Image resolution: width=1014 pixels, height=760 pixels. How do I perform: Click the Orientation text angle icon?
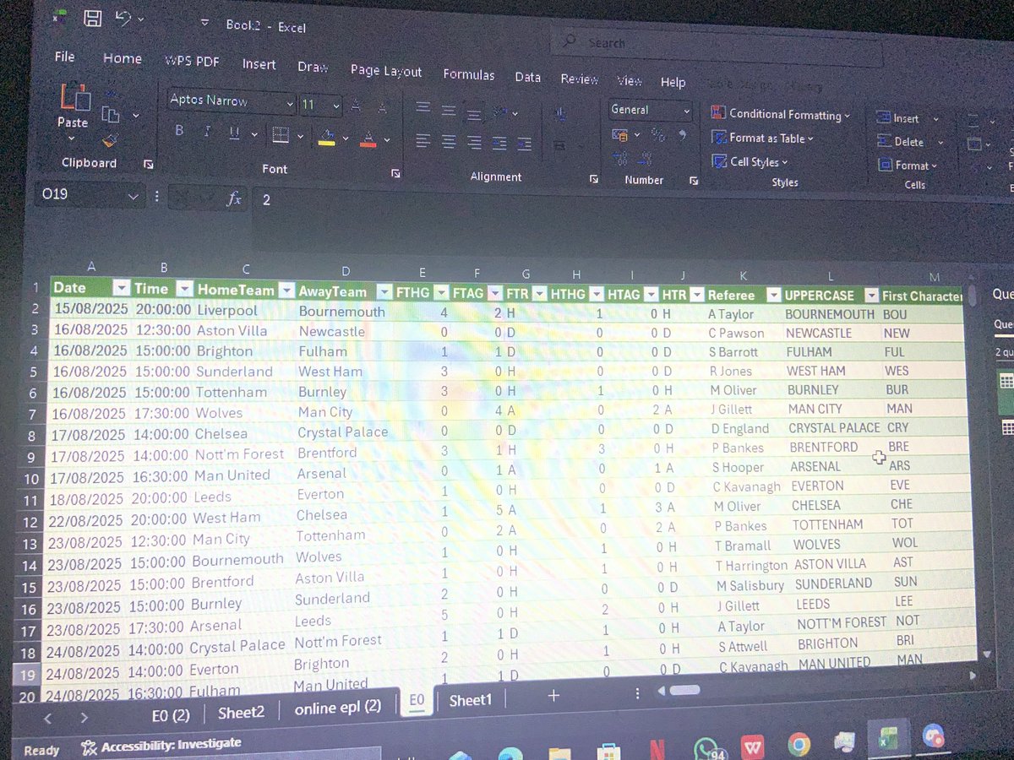coord(501,113)
